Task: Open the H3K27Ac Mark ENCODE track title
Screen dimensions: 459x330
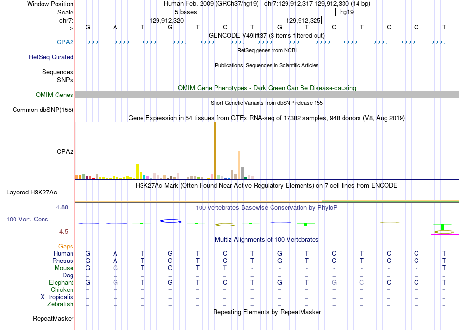Action: pyautogui.click(x=266, y=185)
